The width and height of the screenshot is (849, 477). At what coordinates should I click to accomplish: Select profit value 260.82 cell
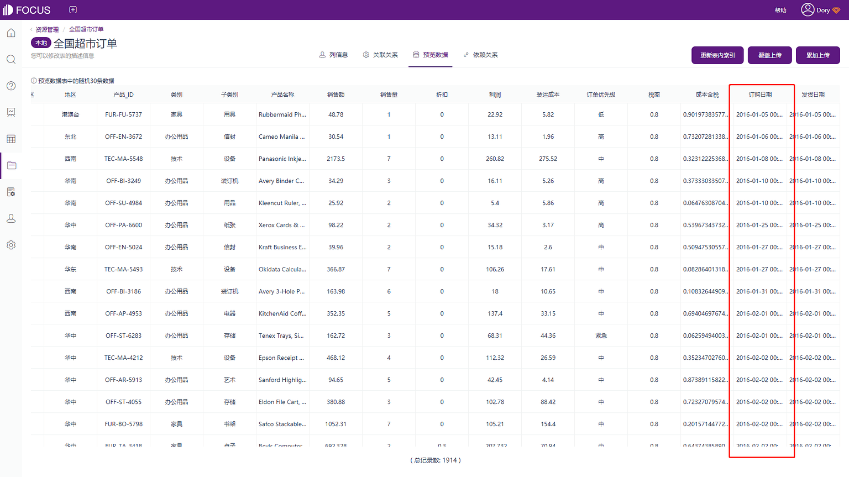tap(495, 159)
